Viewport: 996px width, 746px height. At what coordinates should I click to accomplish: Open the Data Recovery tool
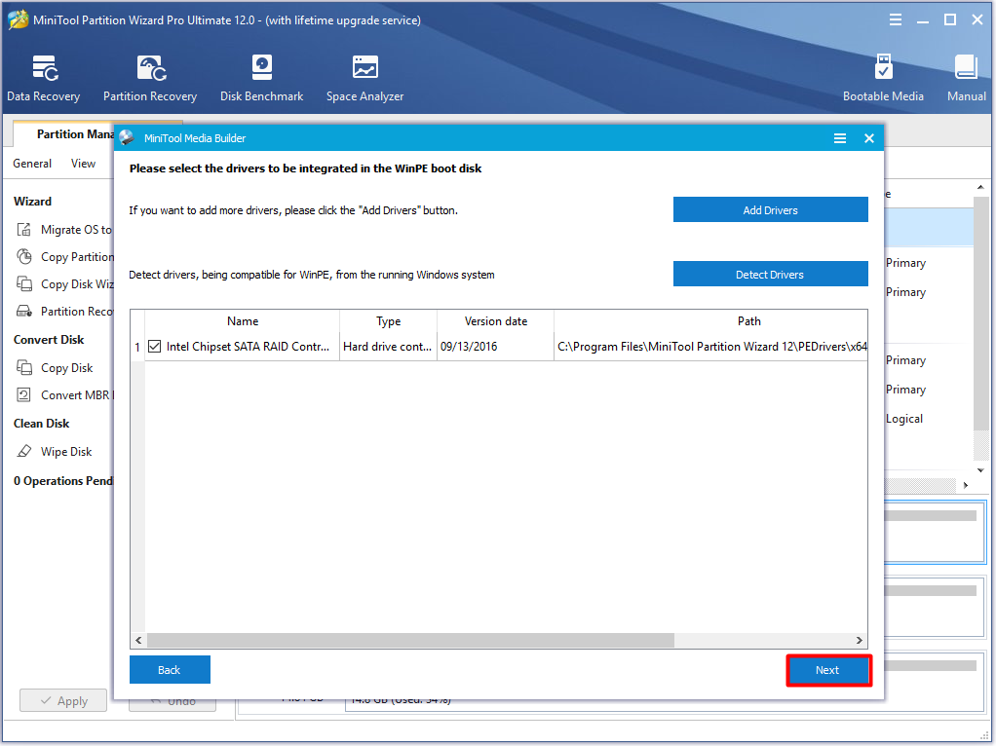tap(43, 79)
